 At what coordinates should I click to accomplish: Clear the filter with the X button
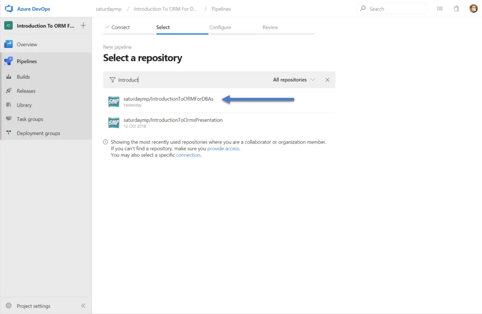coord(328,80)
